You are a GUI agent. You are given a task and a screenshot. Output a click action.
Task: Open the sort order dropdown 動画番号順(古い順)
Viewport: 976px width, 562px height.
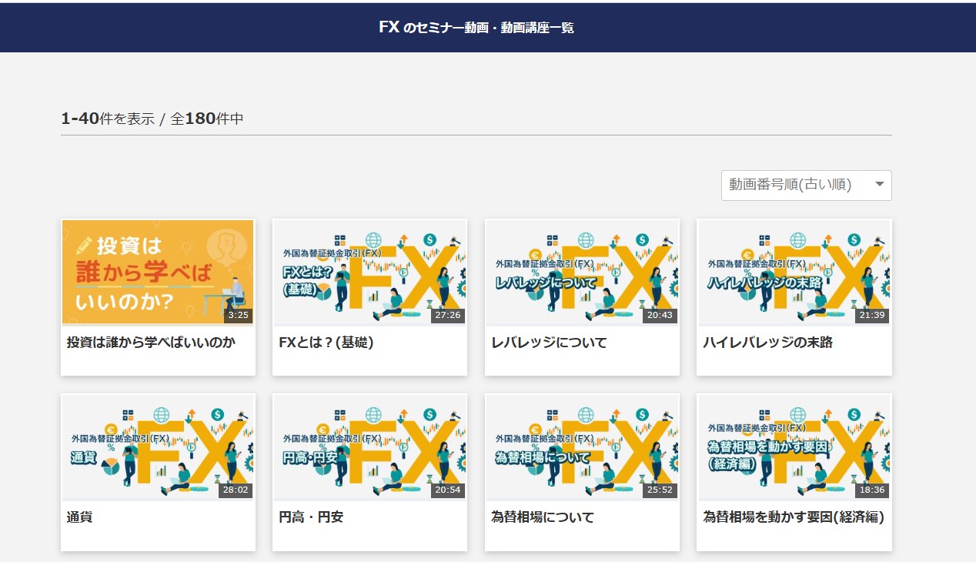coord(793,186)
